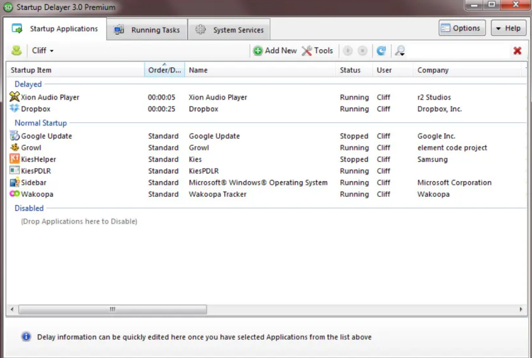The height and width of the screenshot is (358, 532).
Task: Click the greyed-out stop application icon
Action: pyautogui.click(x=362, y=50)
